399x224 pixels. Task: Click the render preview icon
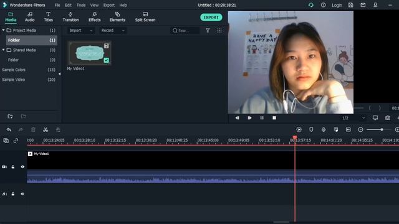click(299, 129)
